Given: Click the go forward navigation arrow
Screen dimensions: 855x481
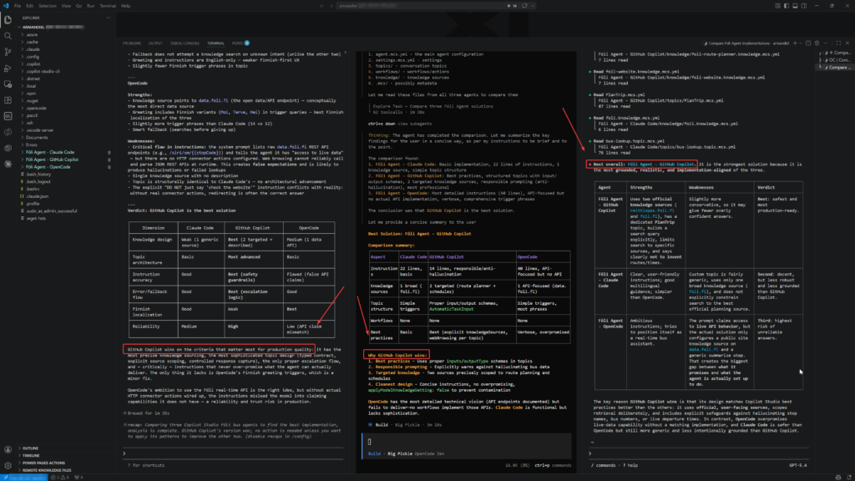Looking at the screenshot, I should click(x=331, y=6).
